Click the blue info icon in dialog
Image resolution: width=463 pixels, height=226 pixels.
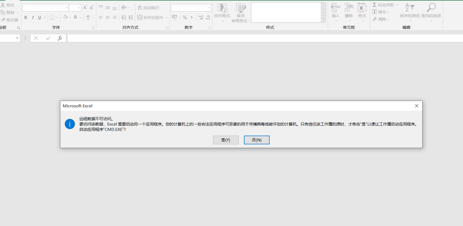(x=70, y=125)
